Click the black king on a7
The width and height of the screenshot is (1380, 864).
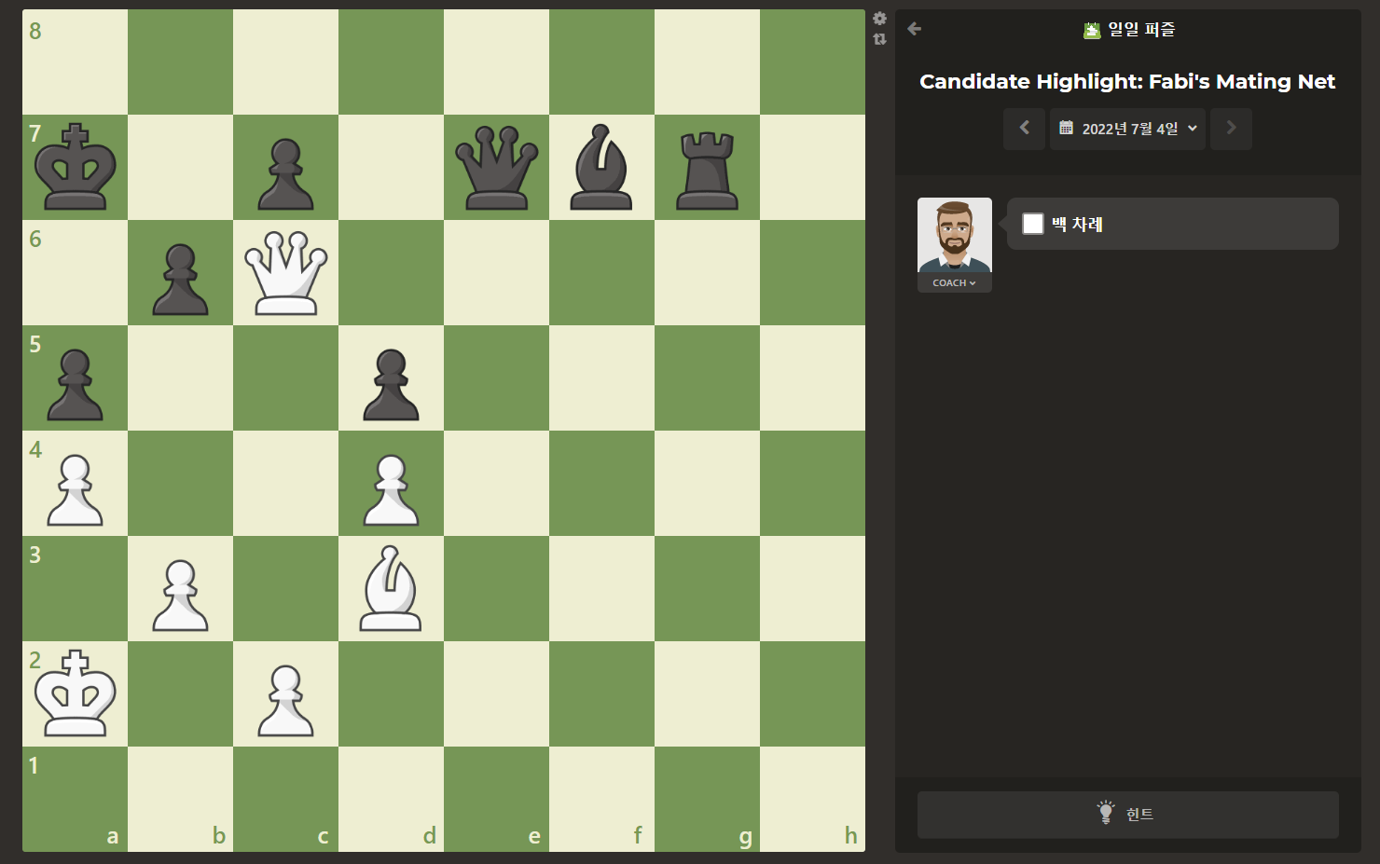click(76, 168)
